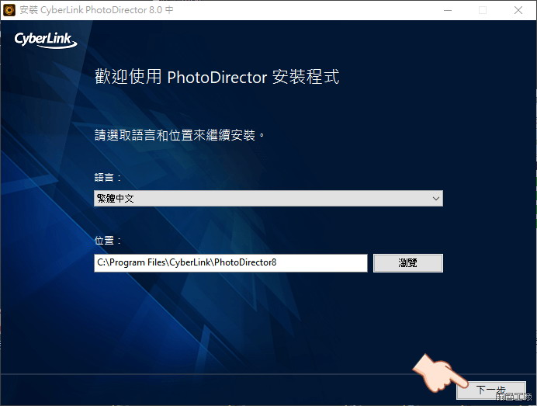The width and height of the screenshot is (537, 406).
Task: Minimize the installer window
Action: (x=447, y=10)
